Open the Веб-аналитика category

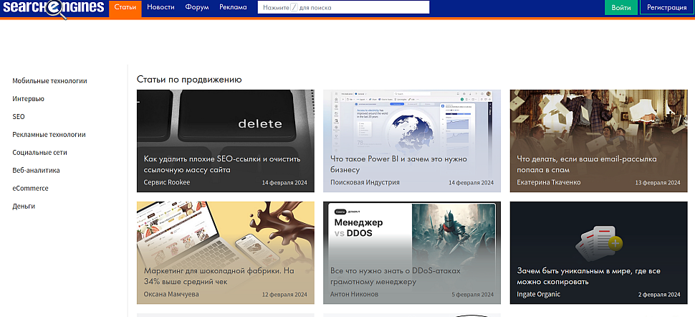coord(36,170)
